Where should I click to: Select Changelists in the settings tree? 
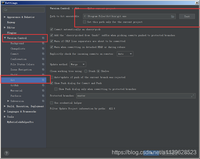point(18,49)
